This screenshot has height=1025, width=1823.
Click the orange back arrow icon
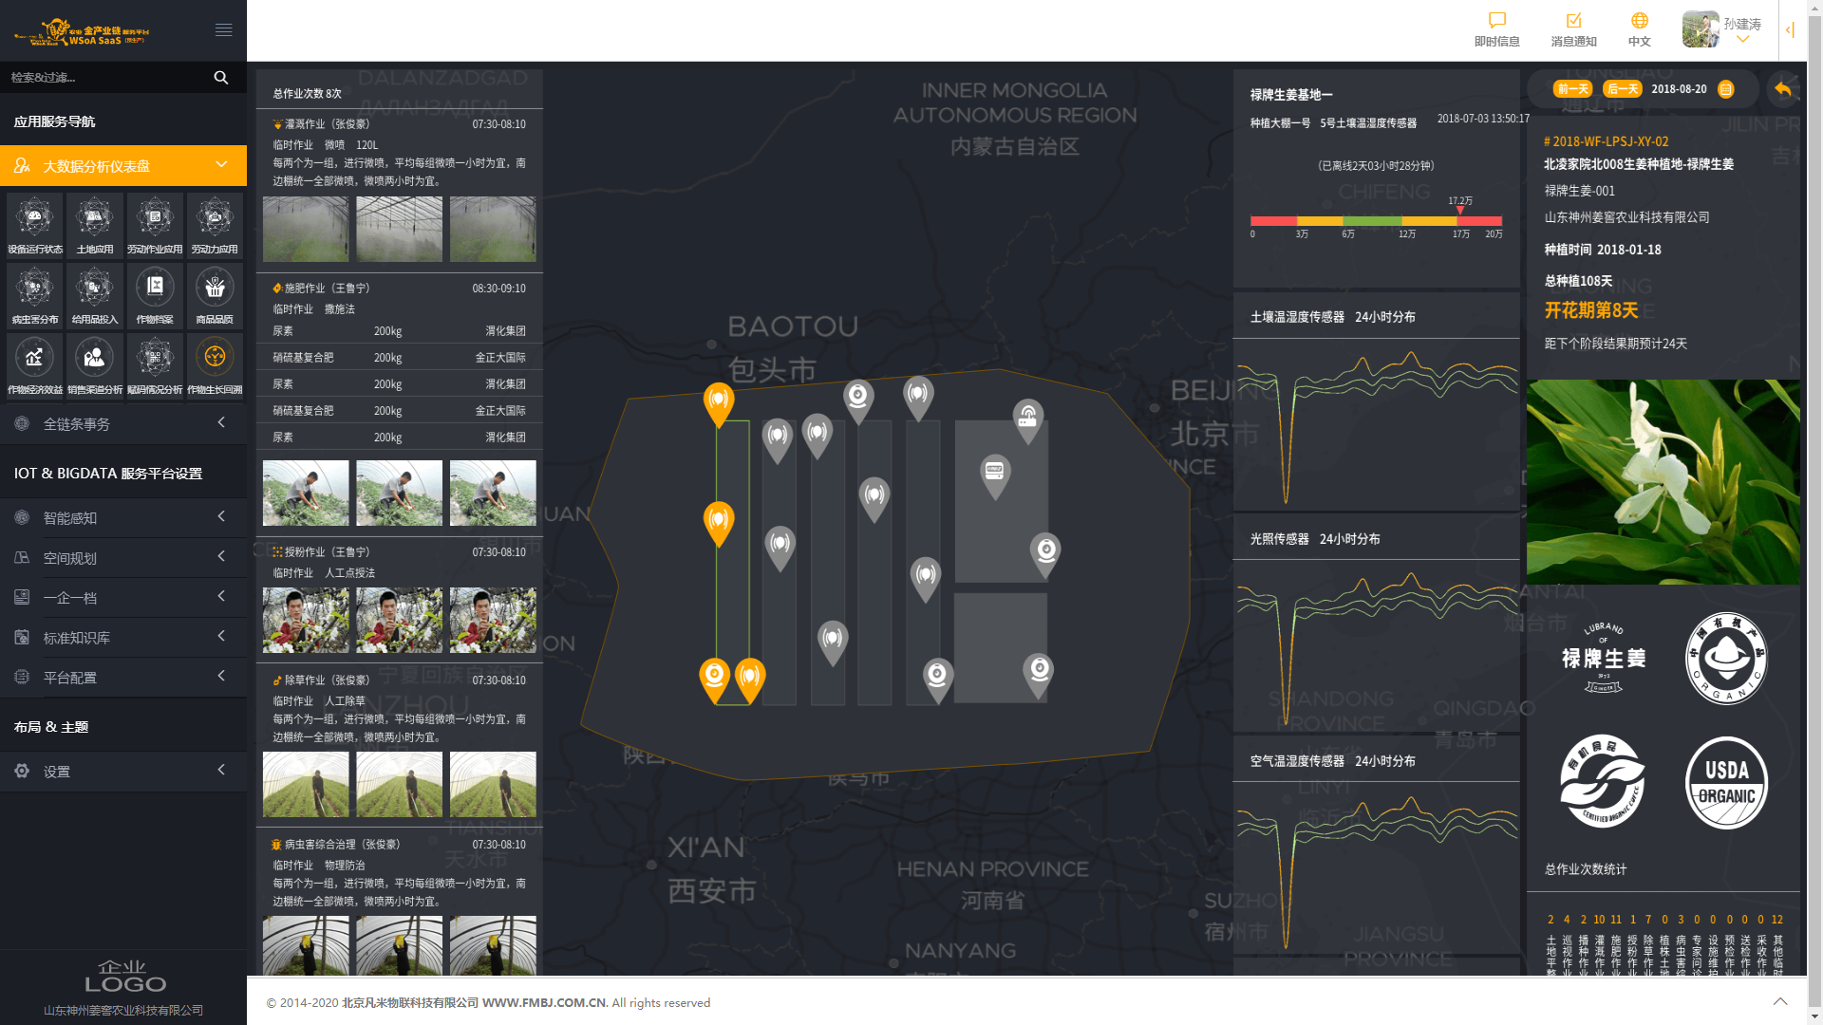tap(1782, 89)
